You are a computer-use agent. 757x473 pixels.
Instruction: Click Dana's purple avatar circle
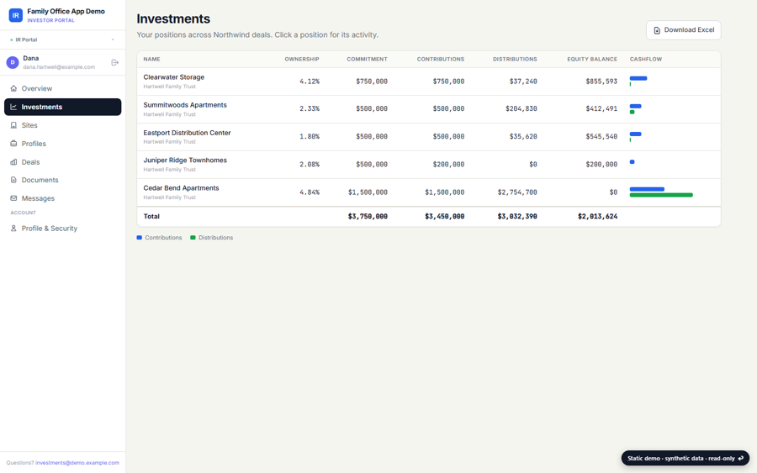13,62
